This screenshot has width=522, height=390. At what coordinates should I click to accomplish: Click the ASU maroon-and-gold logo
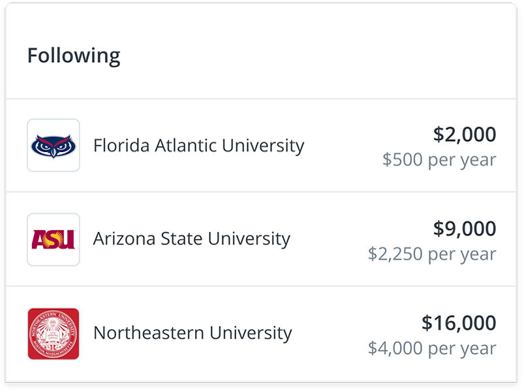coord(54,239)
